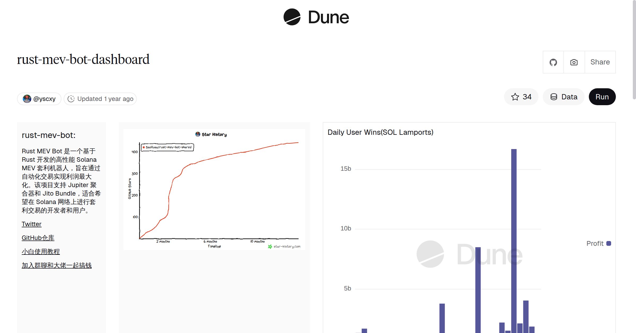636x333 pixels.
Task: Click the database icon in the Data button
Action: 554,97
